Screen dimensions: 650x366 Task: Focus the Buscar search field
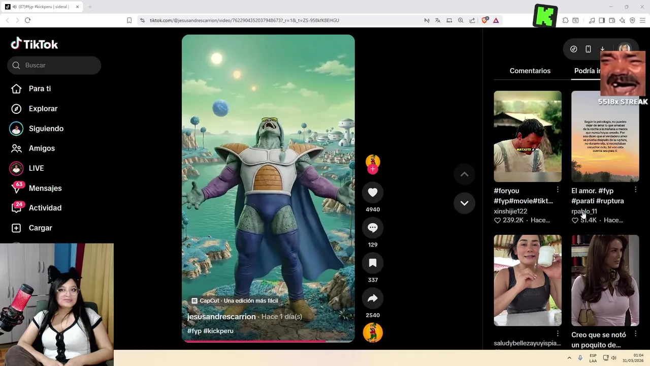point(54,65)
